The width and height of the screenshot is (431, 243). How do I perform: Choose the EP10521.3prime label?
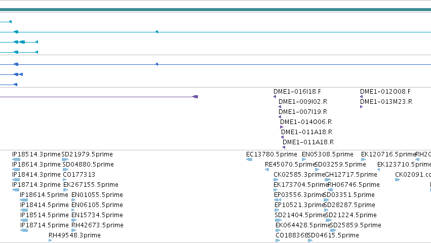coord(300,205)
